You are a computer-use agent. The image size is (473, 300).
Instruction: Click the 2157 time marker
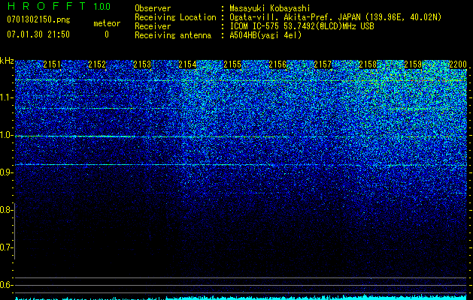click(323, 64)
